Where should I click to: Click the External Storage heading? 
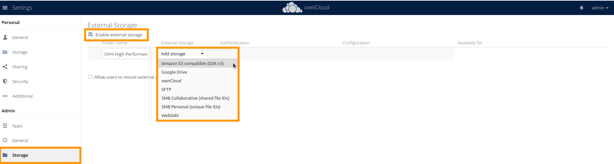[x=112, y=25]
